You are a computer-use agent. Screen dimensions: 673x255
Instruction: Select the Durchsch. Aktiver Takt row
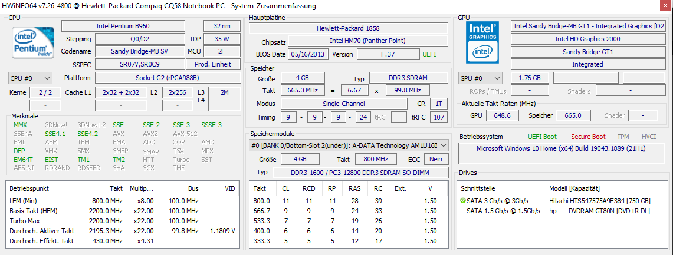pyautogui.click(x=122, y=231)
